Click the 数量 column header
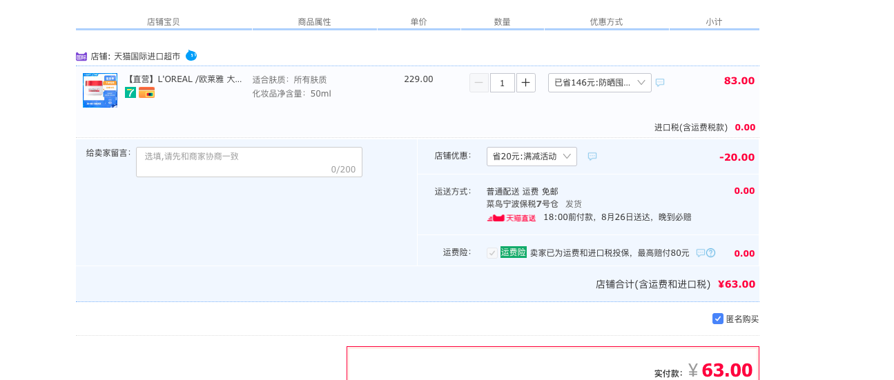 click(503, 22)
